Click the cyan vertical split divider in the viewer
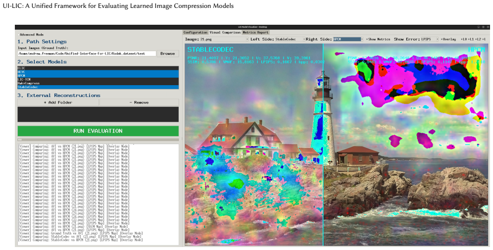 (323, 145)
